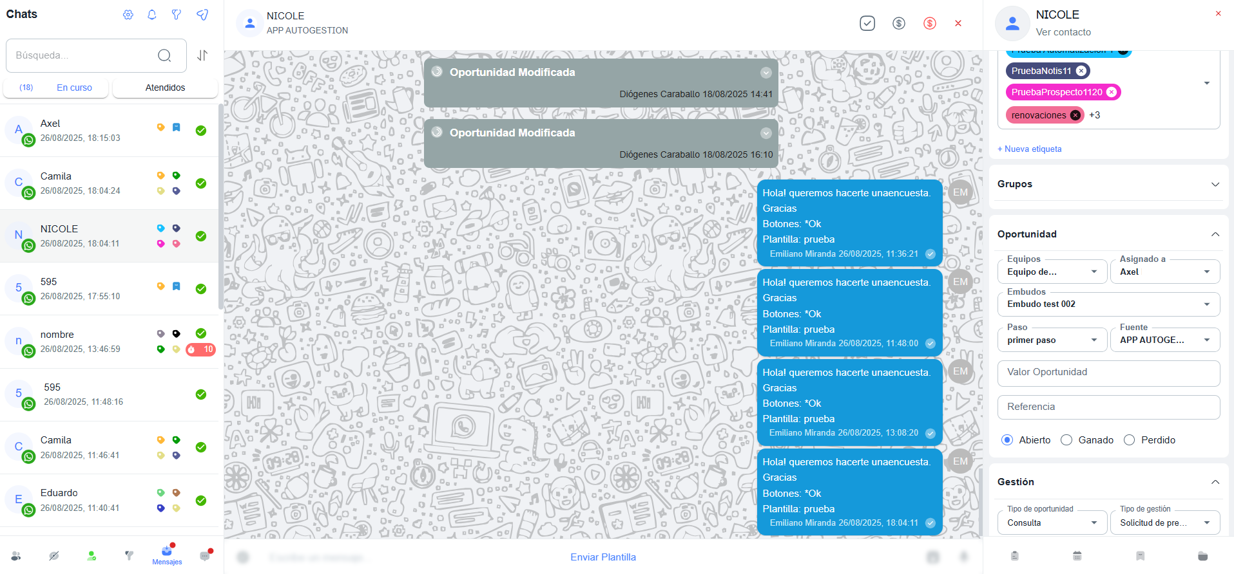Remove the renovaciones tag

1075,115
